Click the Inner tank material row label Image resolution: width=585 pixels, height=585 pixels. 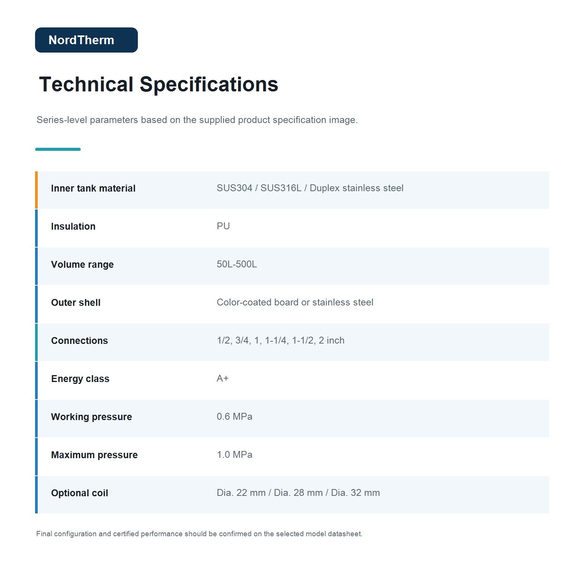pos(93,188)
